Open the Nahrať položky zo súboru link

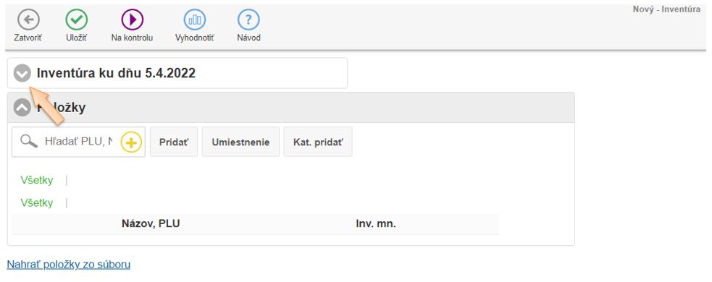(x=69, y=265)
